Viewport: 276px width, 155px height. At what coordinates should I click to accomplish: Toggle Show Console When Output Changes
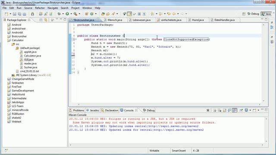point(229,110)
